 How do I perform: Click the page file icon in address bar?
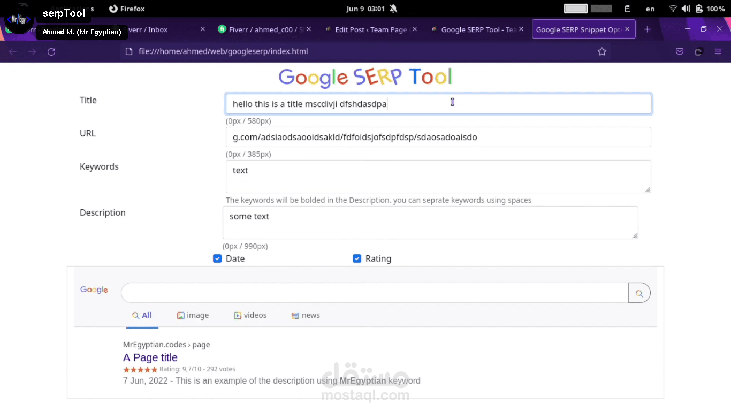pos(128,51)
